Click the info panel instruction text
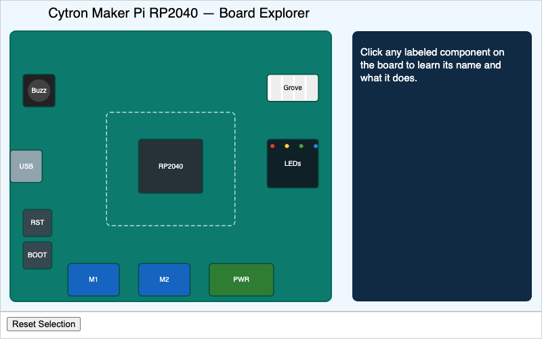The image size is (542, 340). [x=432, y=65]
